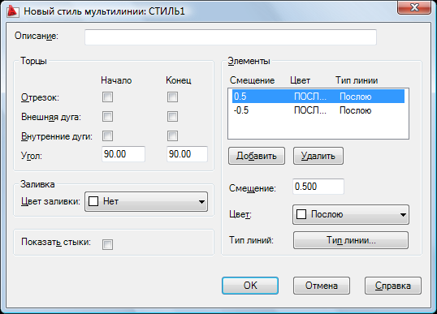The width and height of the screenshot is (437, 314).
Task: Click the Добавить button
Action: tap(257, 156)
